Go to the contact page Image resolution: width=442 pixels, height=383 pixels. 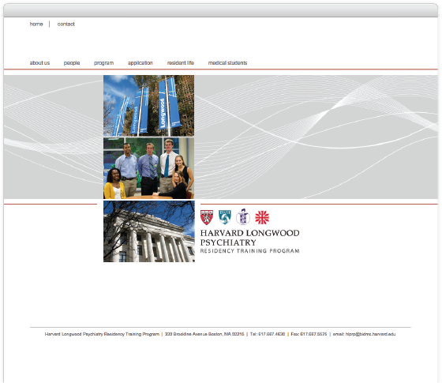66,24
